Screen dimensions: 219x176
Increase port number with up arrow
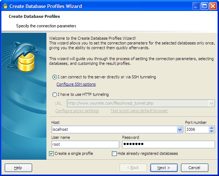(x=211, y=128)
